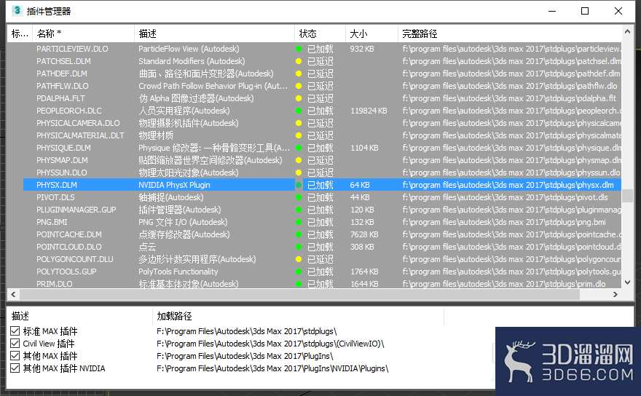
Task: Click green status dot of PARTICLEVIEW.DLO
Action: pyautogui.click(x=299, y=49)
